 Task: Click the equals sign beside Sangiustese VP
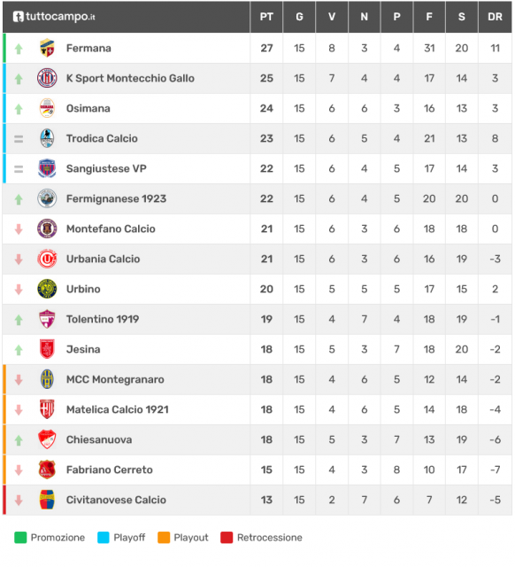pyautogui.click(x=19, y=169)
